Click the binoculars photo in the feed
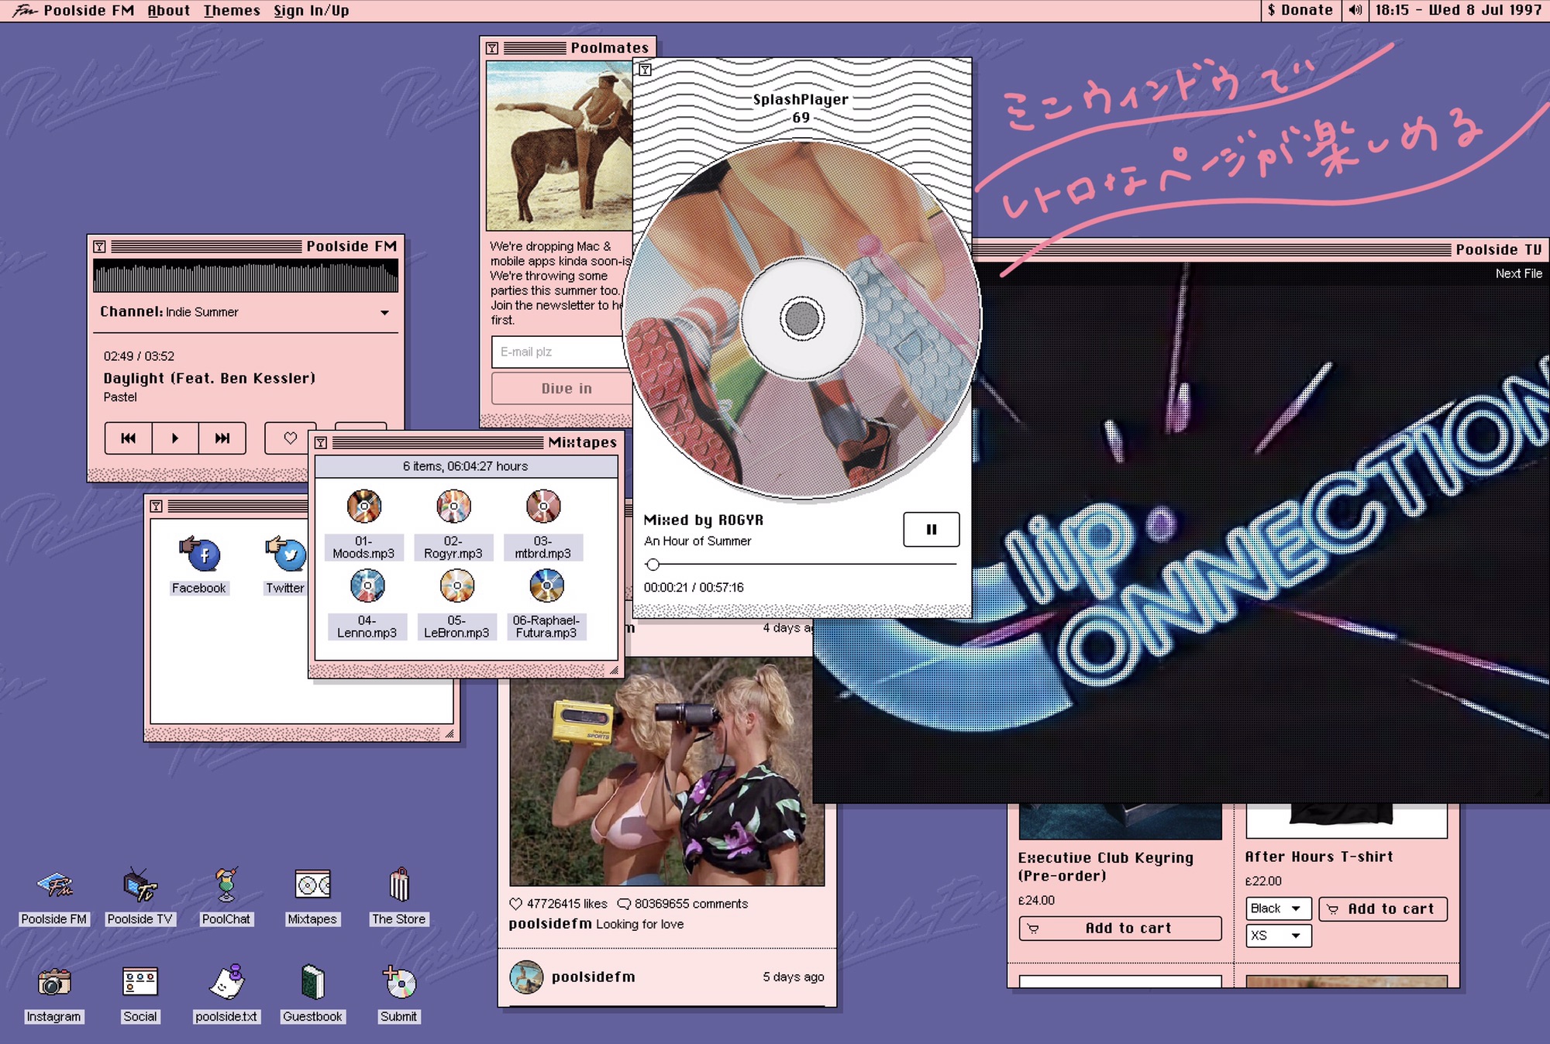This screenshot has width=1550, height=1044. click(666, 771)
